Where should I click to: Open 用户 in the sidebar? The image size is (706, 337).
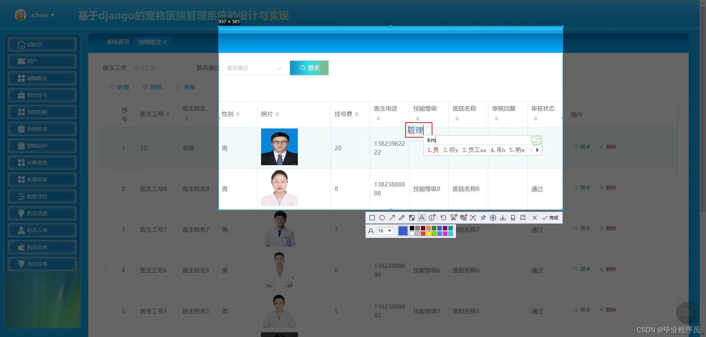click(x=42, y=61)
